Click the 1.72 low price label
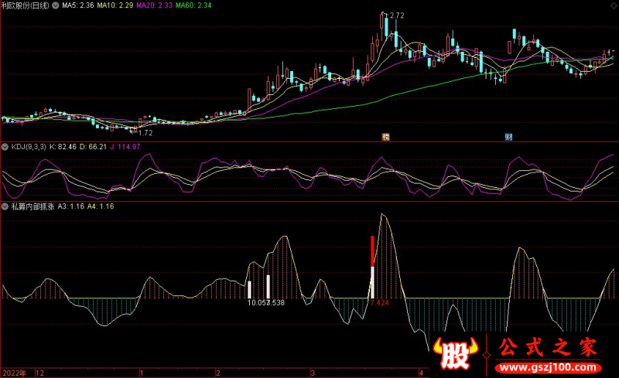The width and height of the screenshot is (619, 378). coord(145,133)
